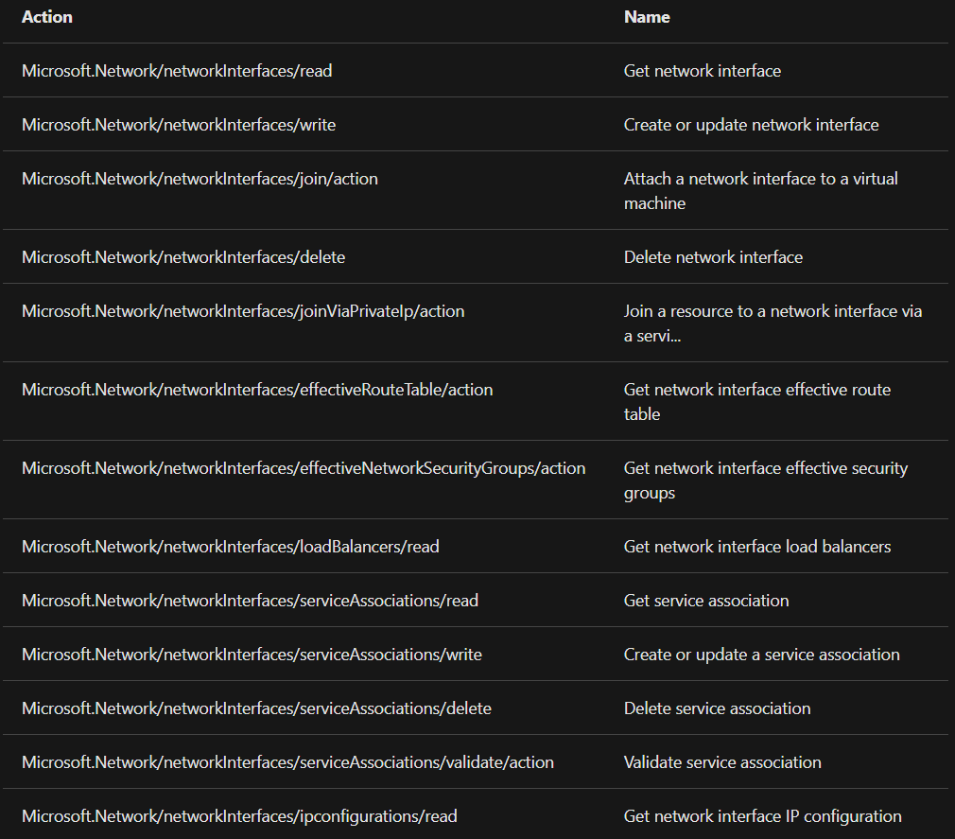
Task: Click the Action column header
Action: coord(47,17)
